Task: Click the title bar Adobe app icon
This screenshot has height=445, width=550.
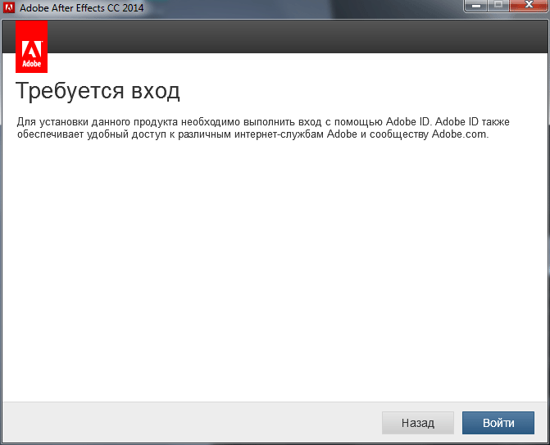Action: [x=9, y=7]
